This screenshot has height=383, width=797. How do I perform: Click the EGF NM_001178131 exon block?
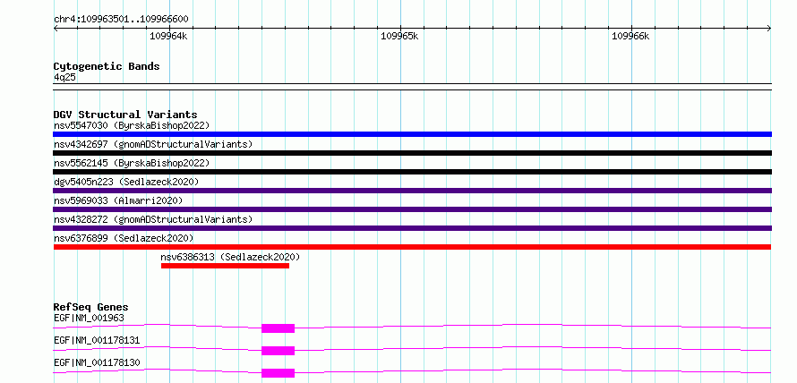click(x=278, y=351)
